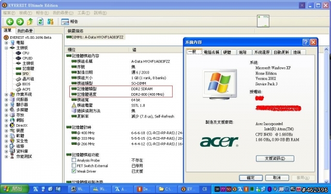Click the users icon in the toolbar
Viewport: 331px width, 194px height.
tap(50, 22)
